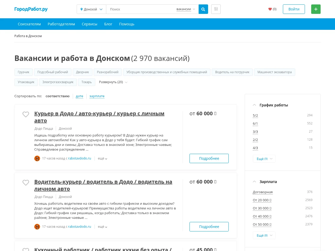
Task: Select the Разнорабочий tag
Action: tap(108, 72)
